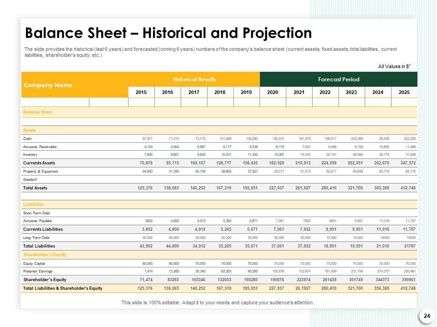The width and height of the screenshot is (437, 327).
Task: Click the "Inventory" row label
Action: [x=31, y=155]
